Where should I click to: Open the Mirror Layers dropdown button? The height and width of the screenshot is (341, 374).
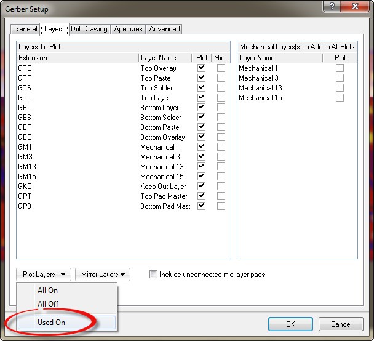[x=103, y=275]
